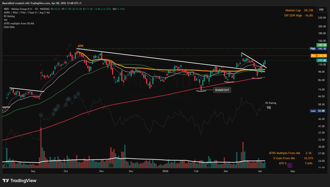Click the May label on time axis
The width and height of the screenshot is (330, 187).
pos(293,171)
